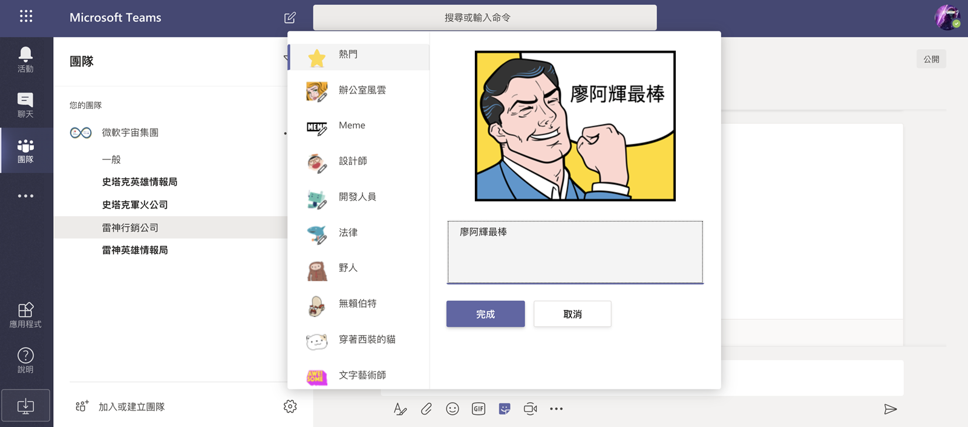This screenshot has height=427, width=968.
Task: Select the Meme sticker category
Action: tap(352, 126)
